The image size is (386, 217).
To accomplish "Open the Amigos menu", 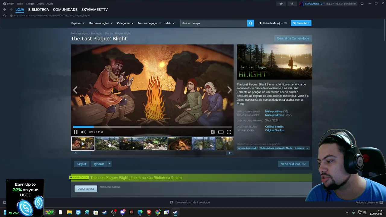I will pos(30,4).
